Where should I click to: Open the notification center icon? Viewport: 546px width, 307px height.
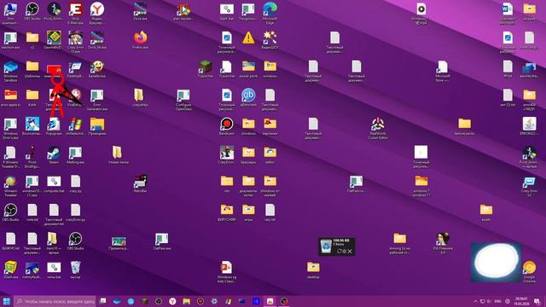coord(537,301)
